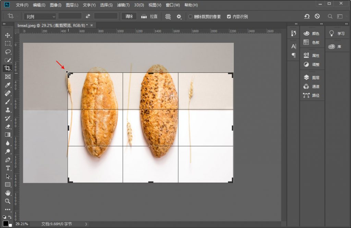Select the Move tool
This screenshot has height=228, width=351.
pyautogui.click(x=8, y=35)
